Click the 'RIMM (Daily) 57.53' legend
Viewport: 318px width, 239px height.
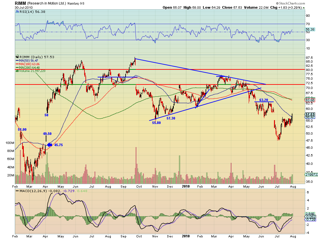coord(37,57)
